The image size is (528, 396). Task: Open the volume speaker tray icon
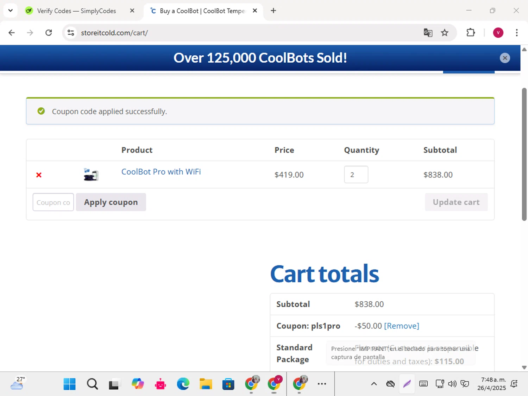click(452, 384)
